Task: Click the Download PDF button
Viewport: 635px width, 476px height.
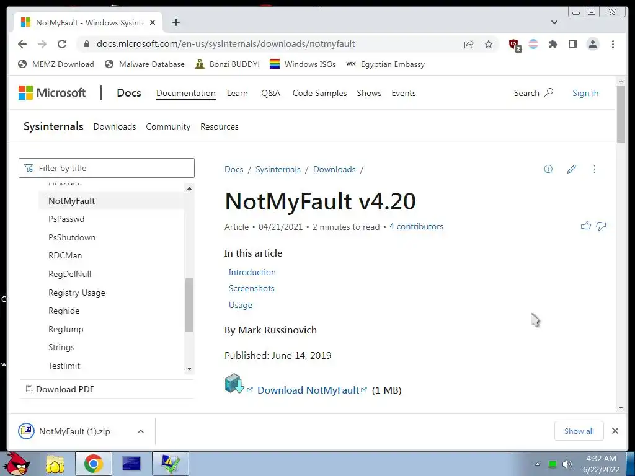Action: (60, 389)
